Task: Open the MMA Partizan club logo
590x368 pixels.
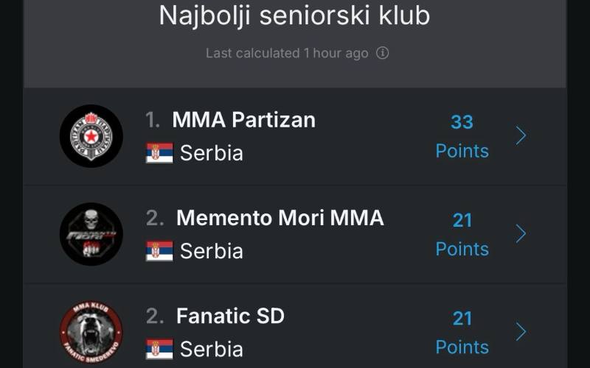Action: click(91, 136)
